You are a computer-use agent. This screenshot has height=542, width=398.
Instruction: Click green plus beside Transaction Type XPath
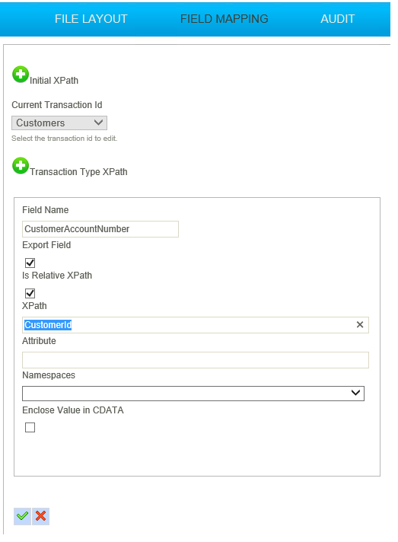pyautogui.click(x=21, y=166)
